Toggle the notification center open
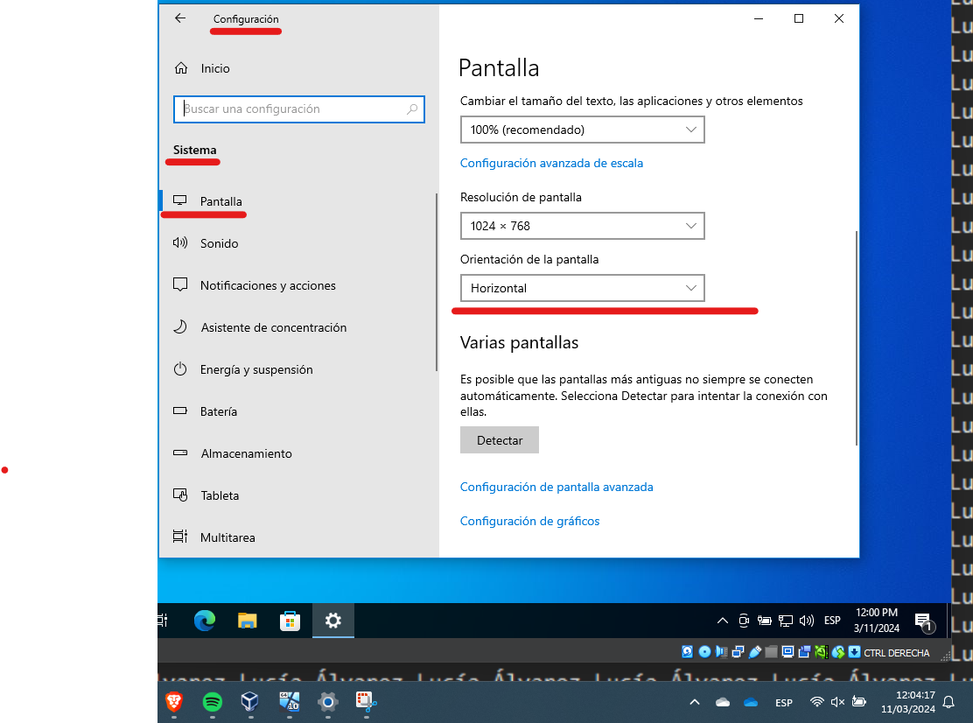Viewport: 973px width, 723px height. click(x=924, y=620)
